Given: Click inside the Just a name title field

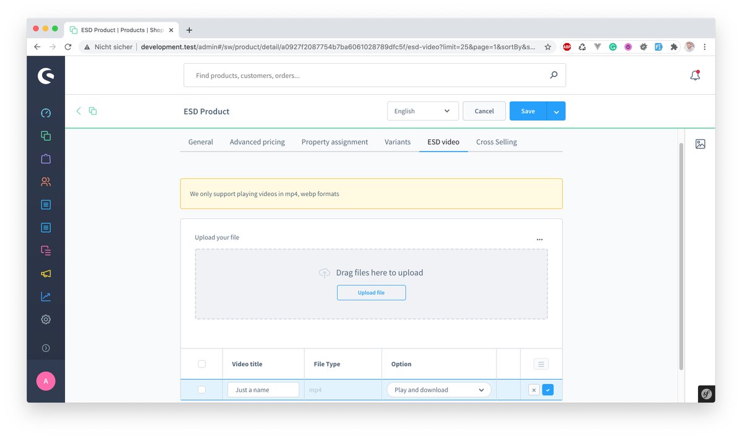Looking at the screenshot, I should [263, 390].
